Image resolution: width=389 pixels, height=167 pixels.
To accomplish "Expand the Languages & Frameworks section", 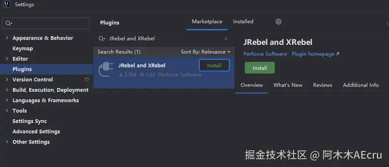I will coord(7,100).
